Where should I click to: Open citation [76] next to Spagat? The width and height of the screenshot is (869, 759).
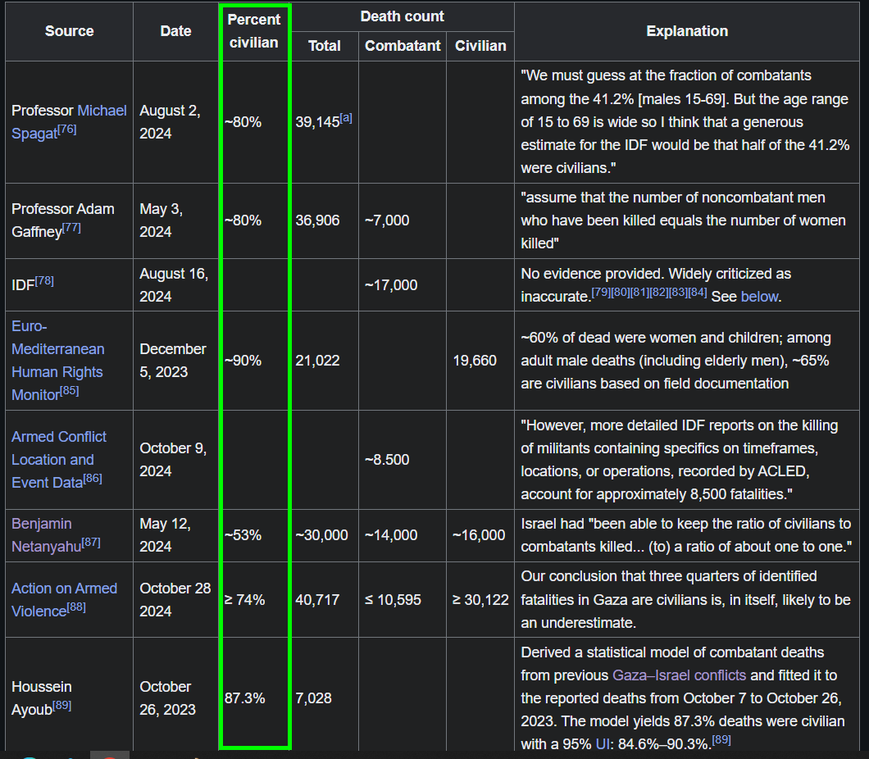(67, 129)
